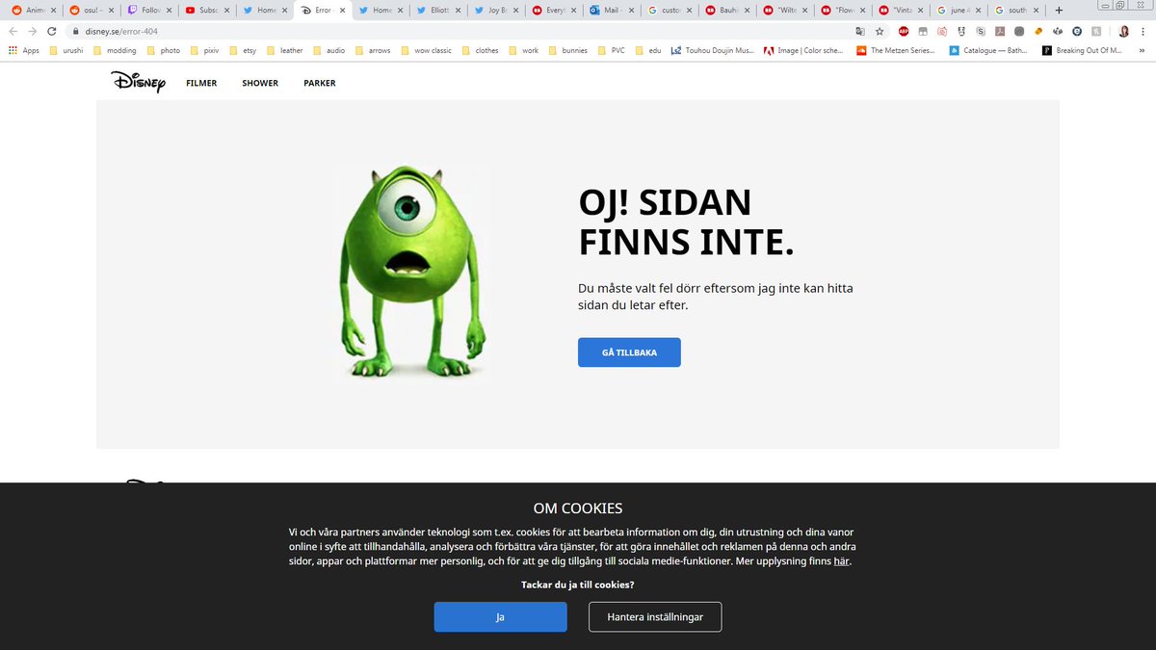Open Breaking Out Of M... bookmark
The width and height of the screenshot is (1156, 650).
tap(1082, 50)
